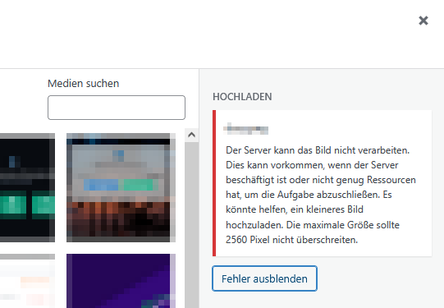Viewport: 444px width, 308px height.
Task: Select the purple gradient thumbnail
Action: tap(121, 281)
